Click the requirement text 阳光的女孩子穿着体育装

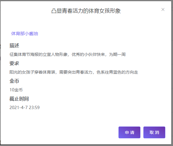tap(32, 72)
